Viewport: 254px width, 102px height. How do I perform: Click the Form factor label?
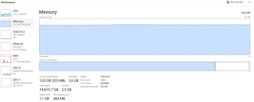(x=86, y=83)
